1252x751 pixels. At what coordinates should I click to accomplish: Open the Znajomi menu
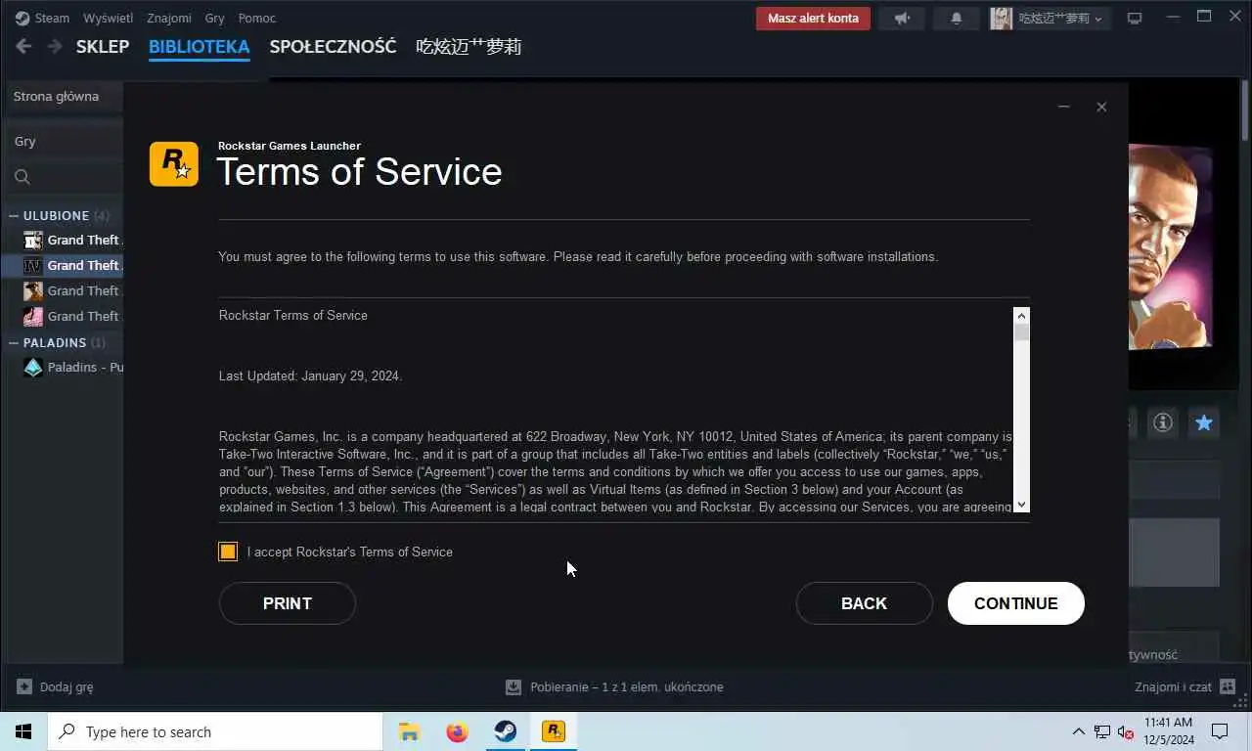click(169, 18)
